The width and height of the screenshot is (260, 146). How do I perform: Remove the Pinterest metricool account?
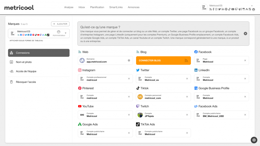click(x=129, y=97)
